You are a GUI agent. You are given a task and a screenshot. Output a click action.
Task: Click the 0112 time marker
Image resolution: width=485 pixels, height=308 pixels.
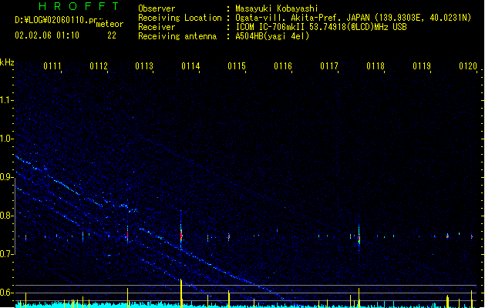tap(99, 66)
